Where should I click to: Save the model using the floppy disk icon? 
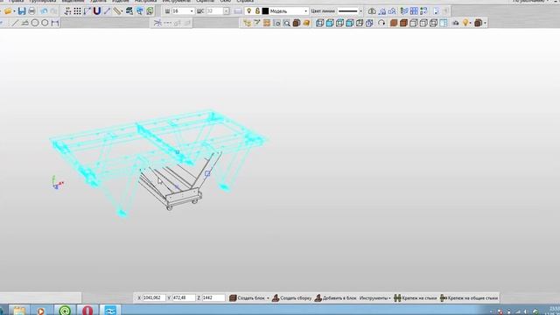(22, 11)
